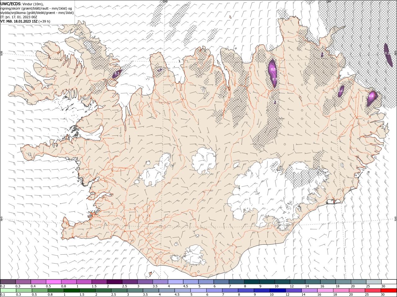
Task: Pick the dusky purple 0.2 swatch in the snow legend
Action: tap(8, 282)
